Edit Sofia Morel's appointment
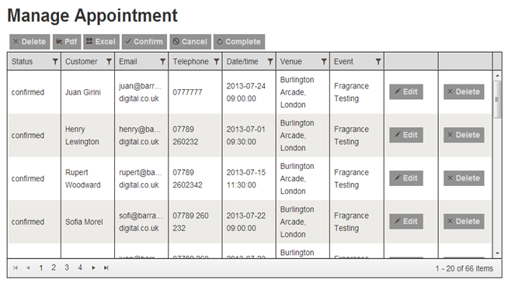Viewport: 508px width, 286px height. (406, 222)
